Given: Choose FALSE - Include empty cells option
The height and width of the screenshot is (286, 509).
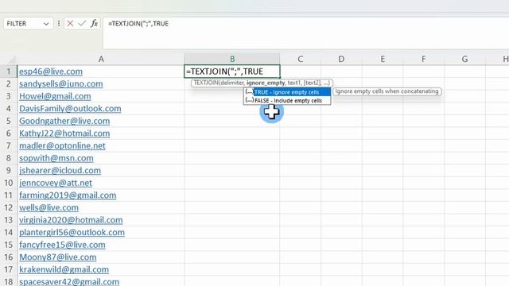Looking at the screenshot, I should tap(287, 101).
